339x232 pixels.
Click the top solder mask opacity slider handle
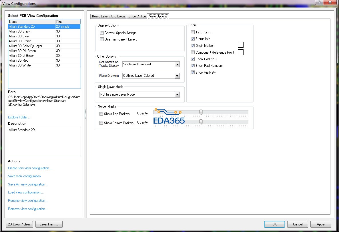tap(201, 112)
